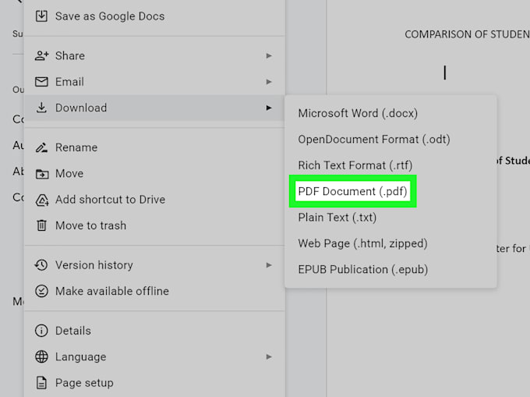Image resolution: width=530 pixels, height=397 pixels.
Task: Open the Page setup label
Action: point(84,383)
